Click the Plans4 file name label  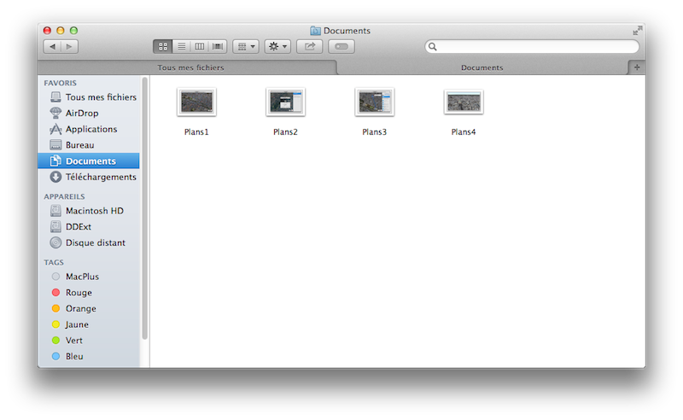464,132
